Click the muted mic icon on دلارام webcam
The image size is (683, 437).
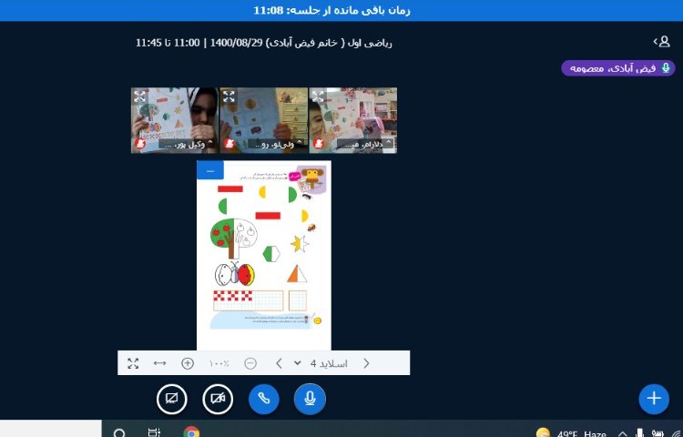319,144
